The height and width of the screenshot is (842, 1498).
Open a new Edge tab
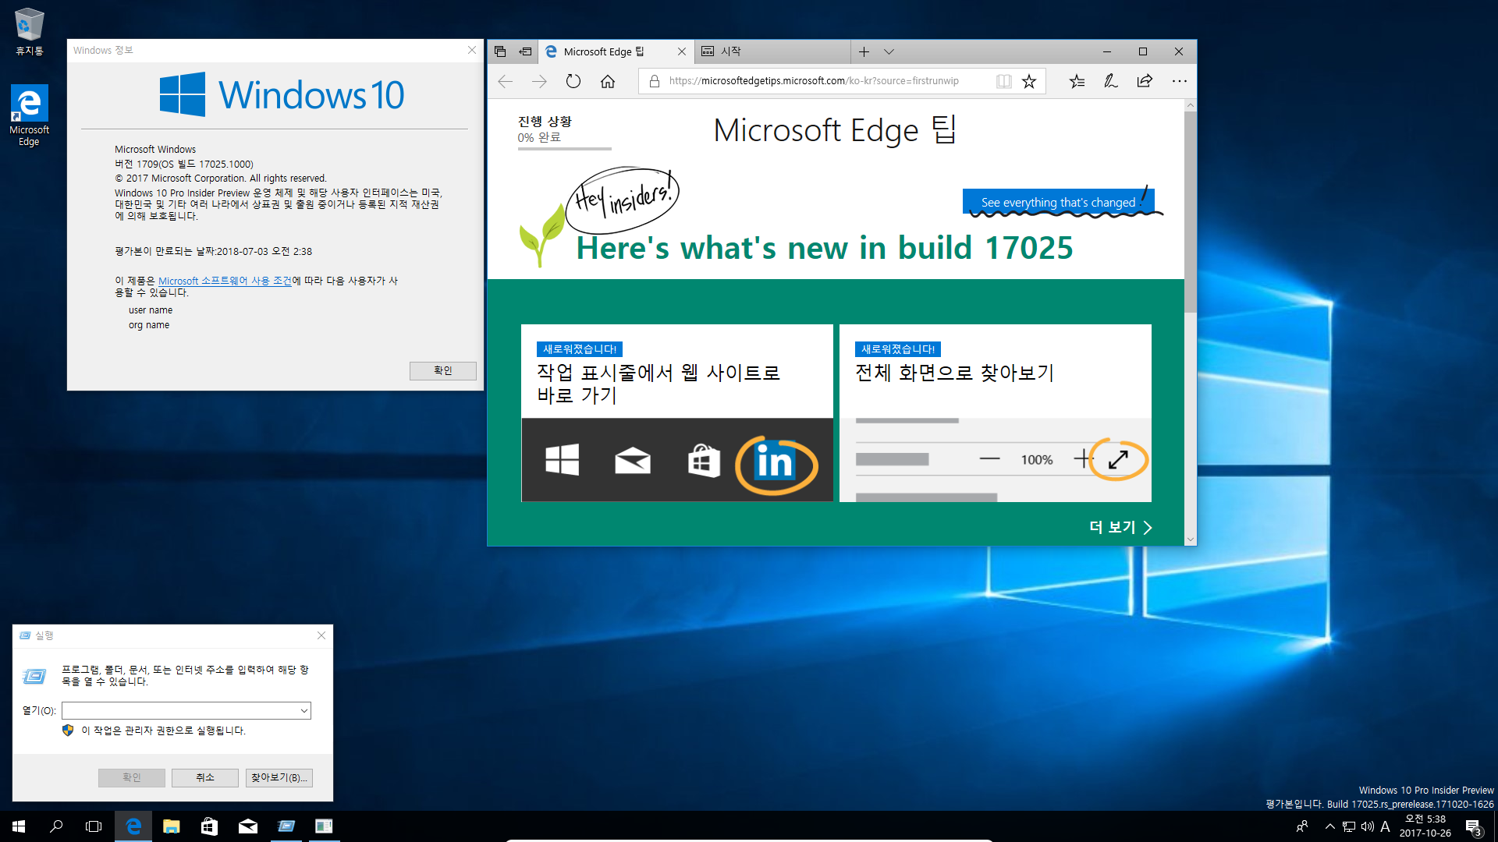click(864, 51)
